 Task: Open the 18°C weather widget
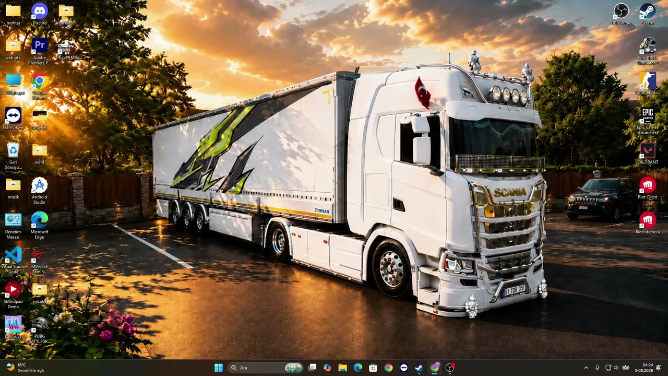pos(26,368)
